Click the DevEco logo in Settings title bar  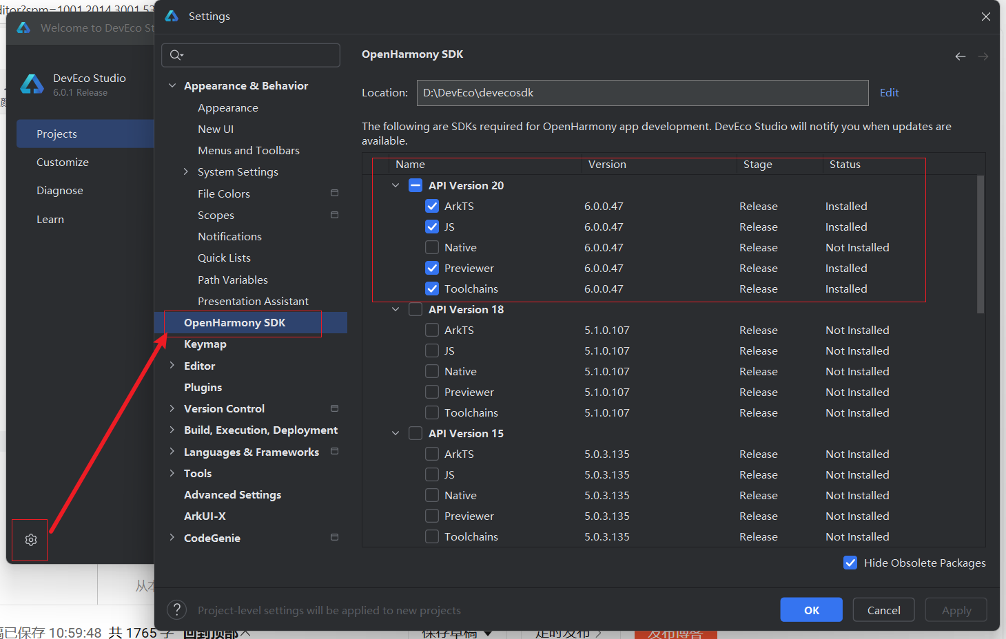(172, 16)
